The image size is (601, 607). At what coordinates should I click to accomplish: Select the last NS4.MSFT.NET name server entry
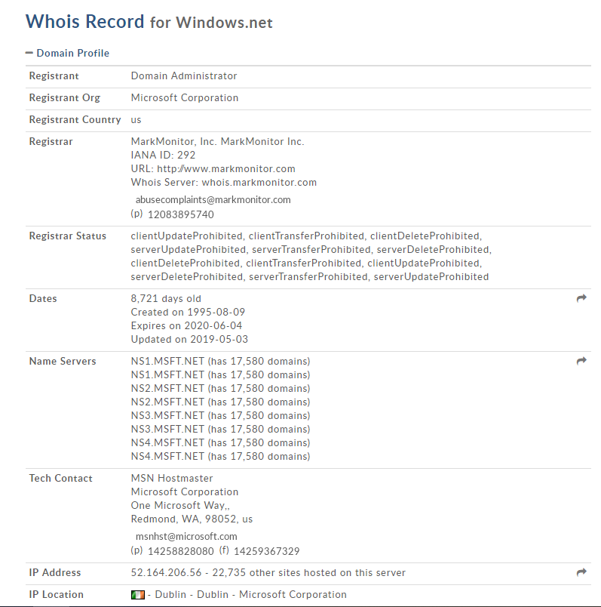coord(167,456)
